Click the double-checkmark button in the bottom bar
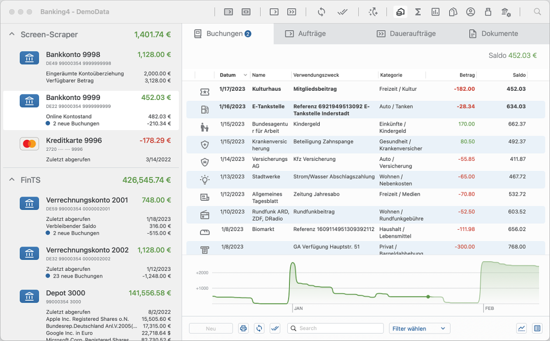Screen dimensions: 550x341 [275, 328]
